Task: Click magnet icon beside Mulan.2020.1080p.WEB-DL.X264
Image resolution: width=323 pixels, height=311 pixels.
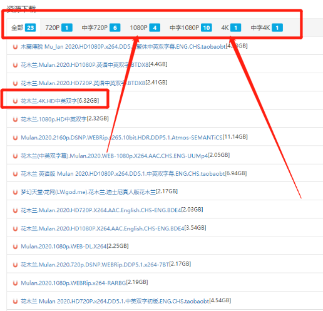Action: (x=15, y=247)
